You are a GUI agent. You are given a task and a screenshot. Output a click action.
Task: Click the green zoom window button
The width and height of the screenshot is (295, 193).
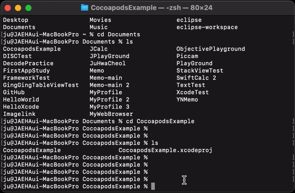point(29,8)
